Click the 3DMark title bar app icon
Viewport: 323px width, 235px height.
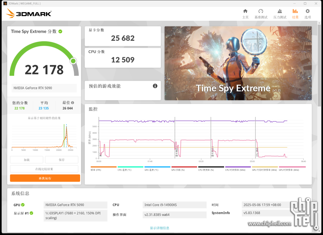[x=5, y=3]
